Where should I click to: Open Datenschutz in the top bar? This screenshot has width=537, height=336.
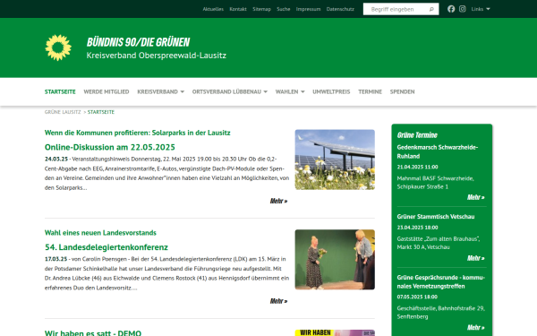pos(340,9)
